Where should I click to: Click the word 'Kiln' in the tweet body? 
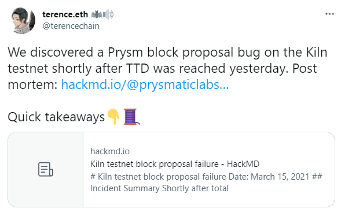tap(317, 53)
